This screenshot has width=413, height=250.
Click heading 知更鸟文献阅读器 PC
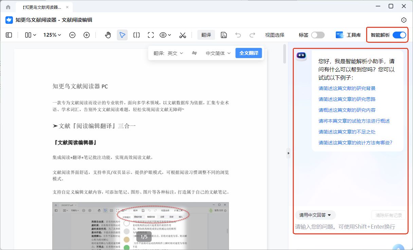pyautogui.click(x=80, y=86)
